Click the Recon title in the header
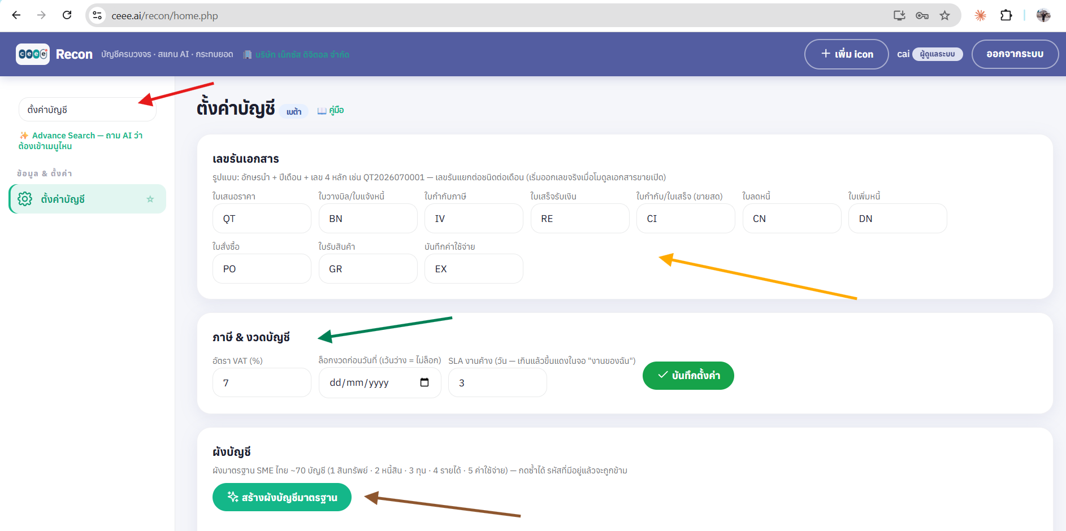Screen dimensions: 1066x531 [74, 54]
